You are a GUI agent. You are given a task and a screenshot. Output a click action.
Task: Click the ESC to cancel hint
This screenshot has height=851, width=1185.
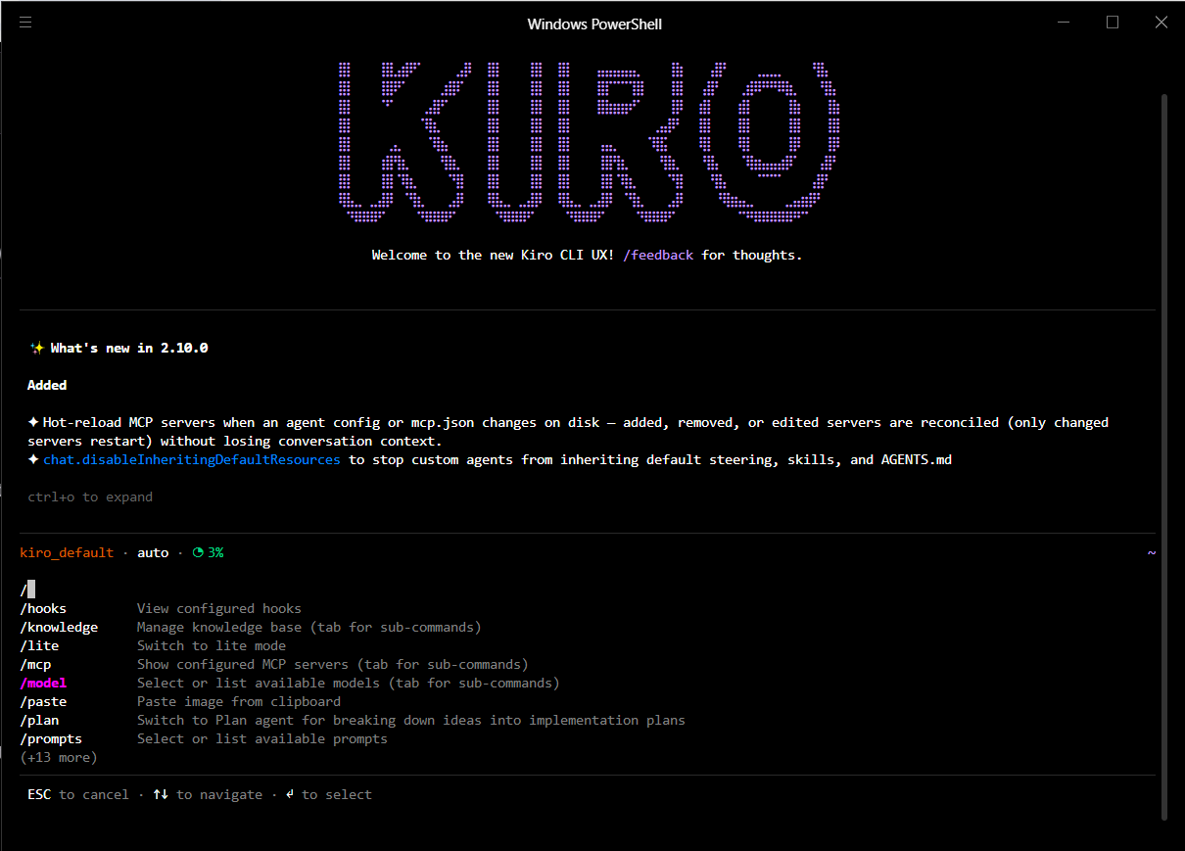click(x=78, y=795)
